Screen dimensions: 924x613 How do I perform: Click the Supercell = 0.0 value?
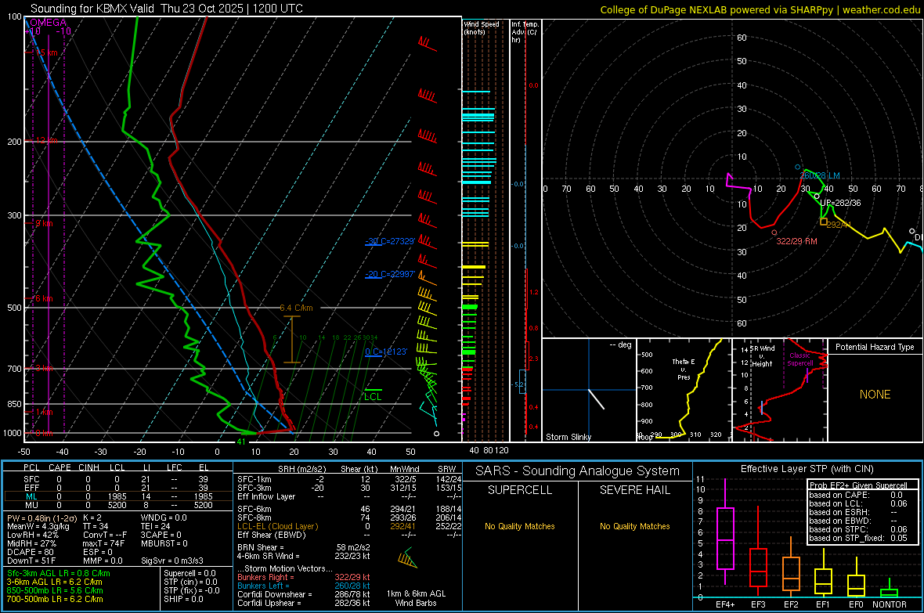189,573
